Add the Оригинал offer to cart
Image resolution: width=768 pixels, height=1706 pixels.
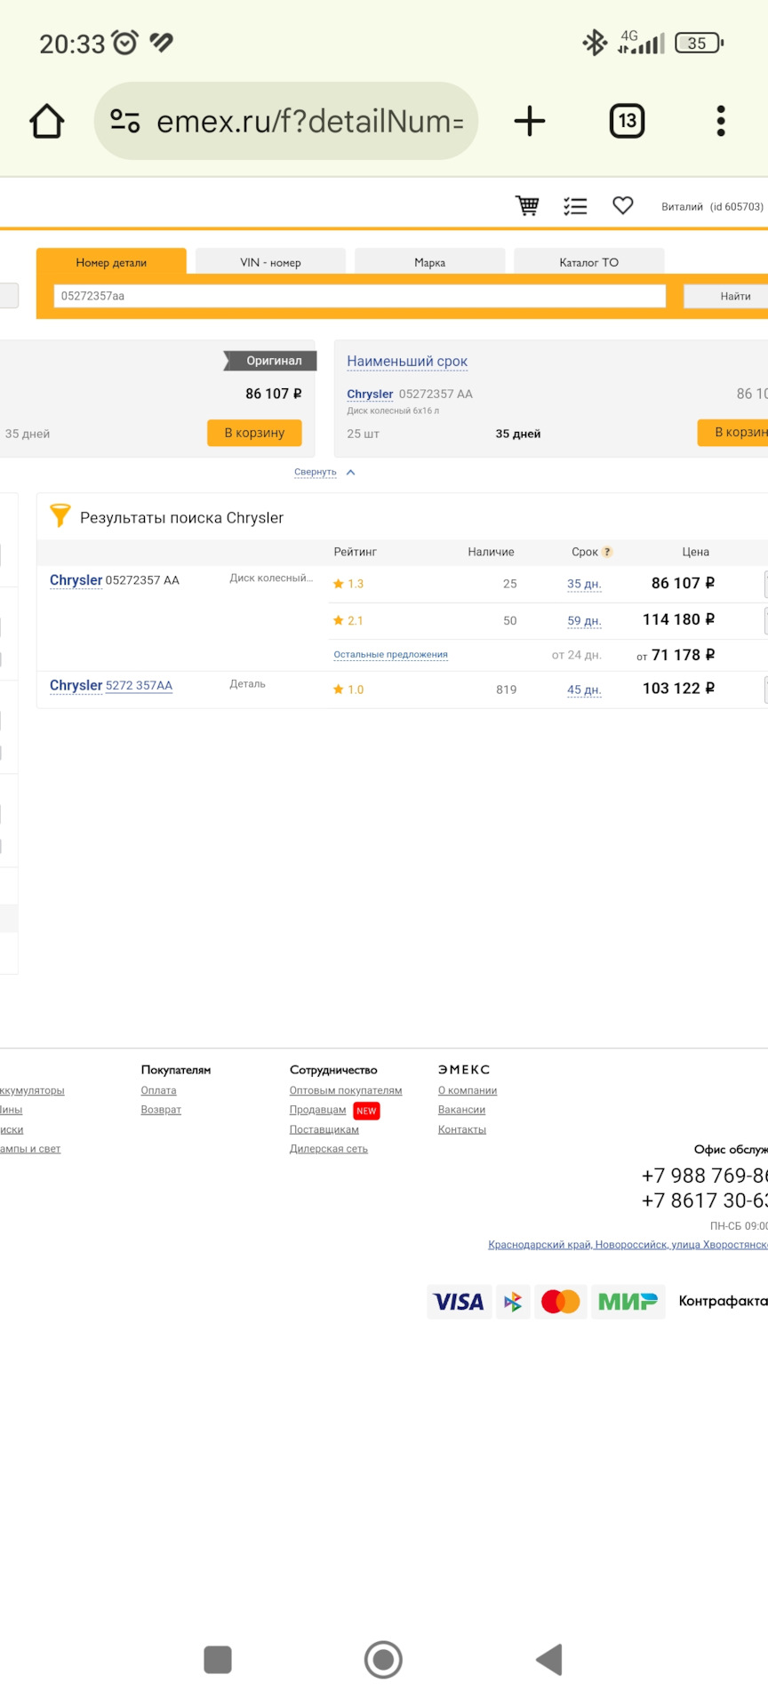tap(254, 433)
